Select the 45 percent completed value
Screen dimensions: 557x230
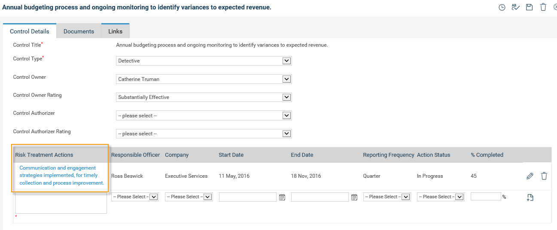(x=474, y=176)
